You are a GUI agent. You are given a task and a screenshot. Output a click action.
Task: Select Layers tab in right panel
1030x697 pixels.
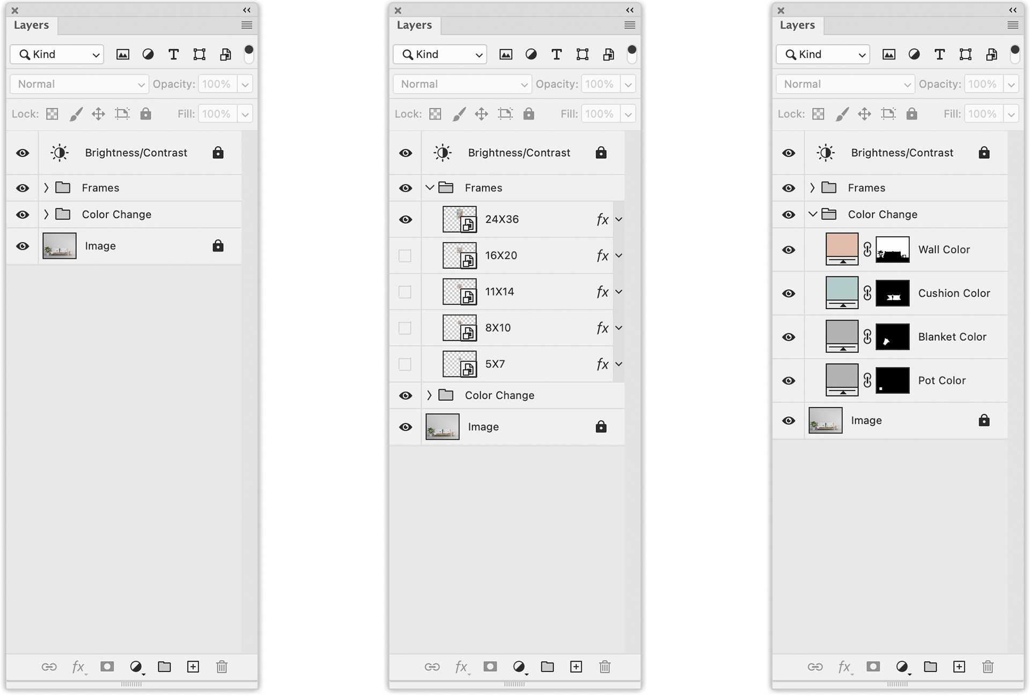click(797, 25)
